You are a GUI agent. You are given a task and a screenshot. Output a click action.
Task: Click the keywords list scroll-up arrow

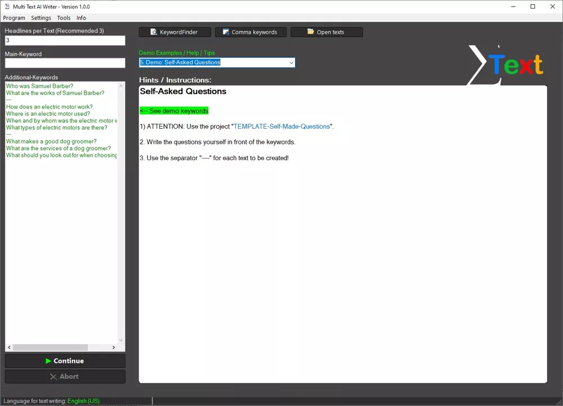[121, 85]
